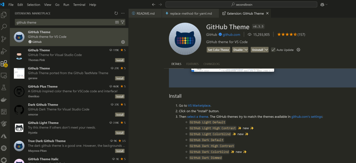Open the Copilot dropdown chevron
Image resolution: width=356 pixels, height=163 pixels.
(x=327, y=5)
